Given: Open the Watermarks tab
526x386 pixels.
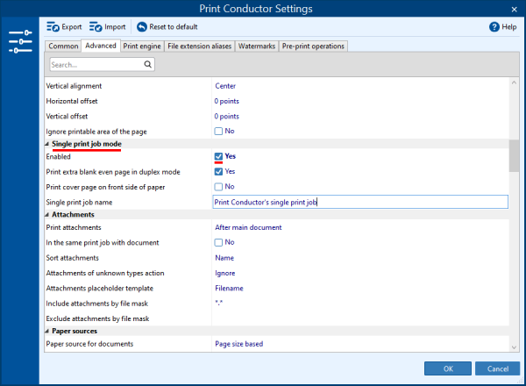Looking at the screenshot, I should point(256,46).
